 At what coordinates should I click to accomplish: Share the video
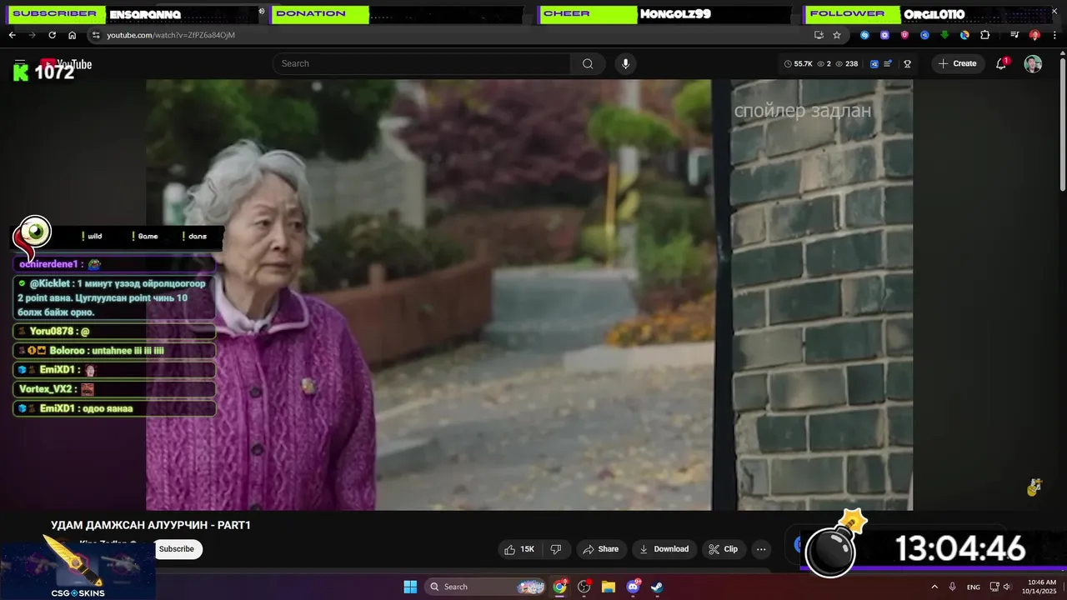(600, 549)
